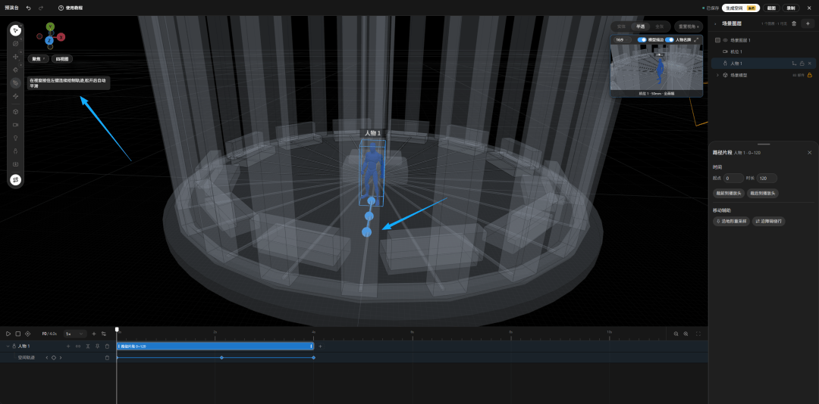The image size is (819, 404).
Task: Switch to the 全灰 view tab
Action: tap(659, 26)
